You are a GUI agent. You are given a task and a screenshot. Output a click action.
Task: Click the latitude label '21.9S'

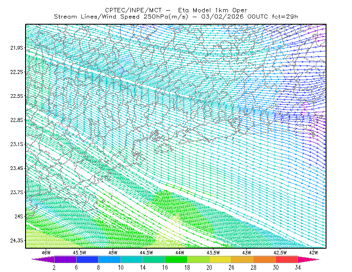coord(16,48)
